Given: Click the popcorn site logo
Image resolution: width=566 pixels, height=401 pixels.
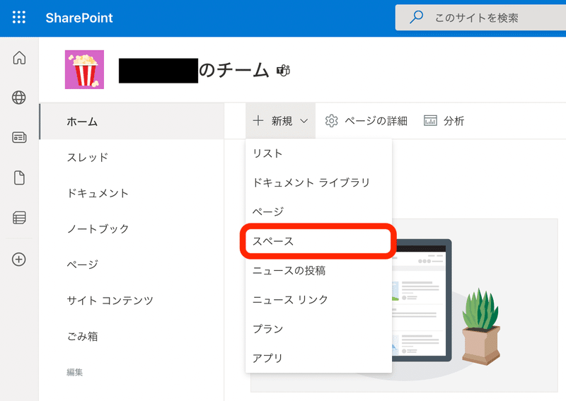Looking at the screenshot, I should (84, 69).
